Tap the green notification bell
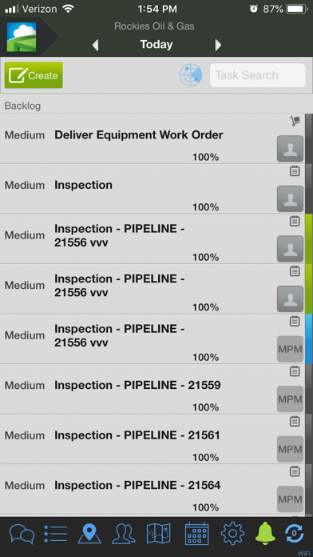The width and height of the screenshot is (313, 557). coord(265,534)
